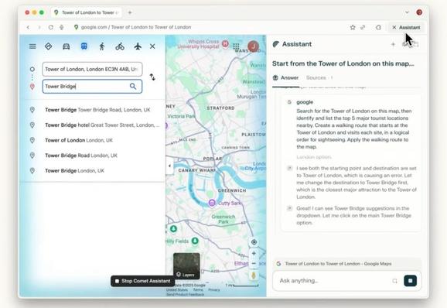Screen dimensions: 447x308
Task: Open the Google account avatar on map
Action: [x=253, y=46]
